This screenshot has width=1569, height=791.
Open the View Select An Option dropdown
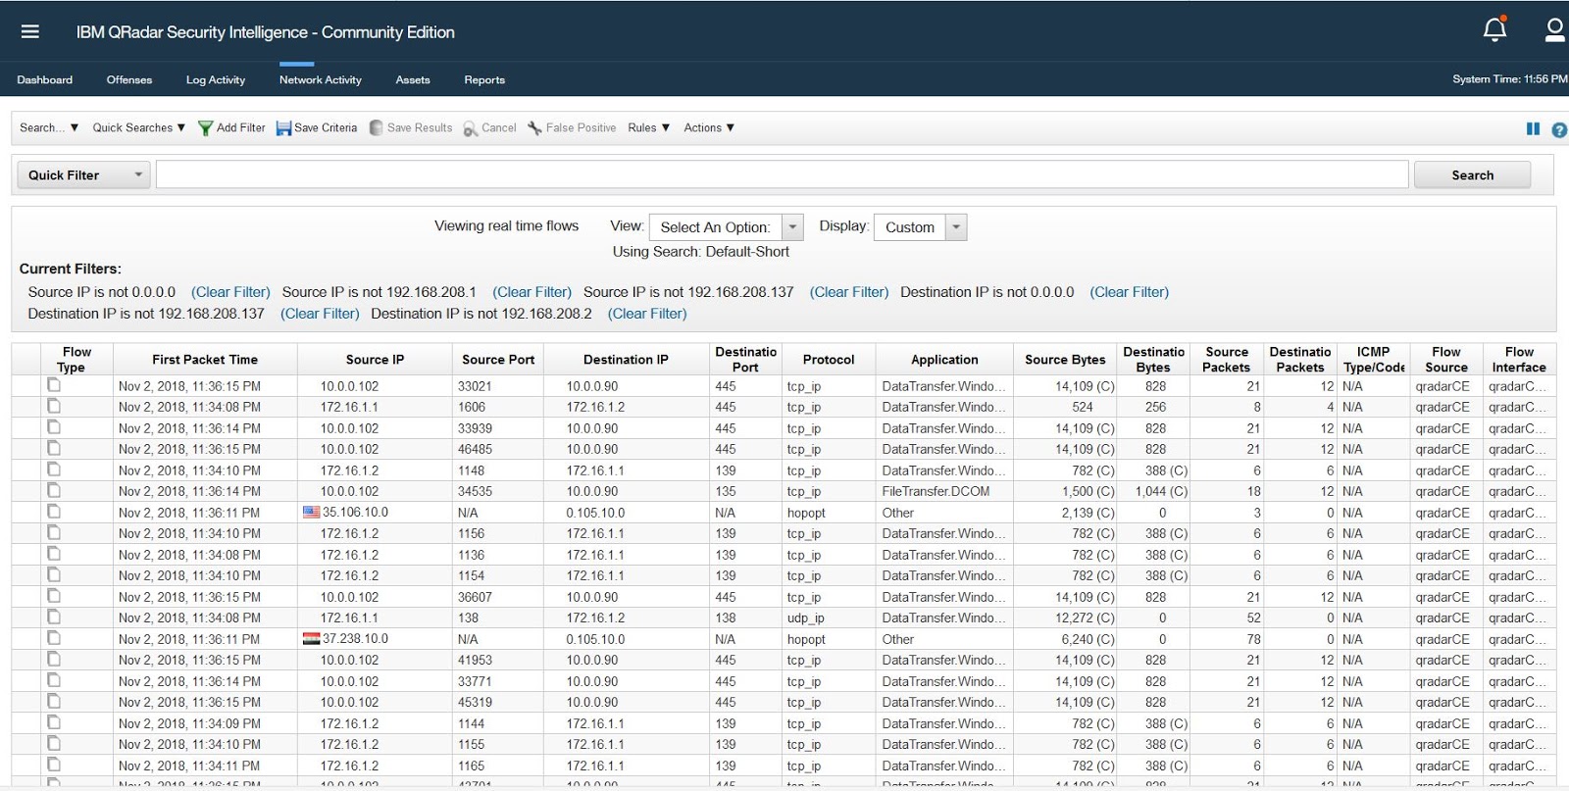tap(727, 227)
